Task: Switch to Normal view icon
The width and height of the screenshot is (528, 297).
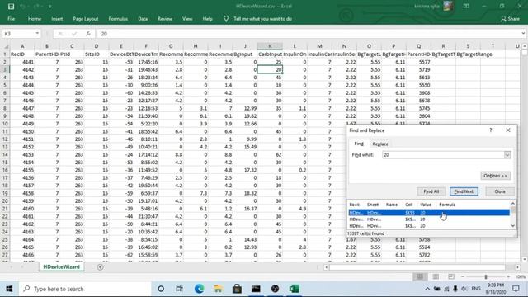Action: point(420,276)
